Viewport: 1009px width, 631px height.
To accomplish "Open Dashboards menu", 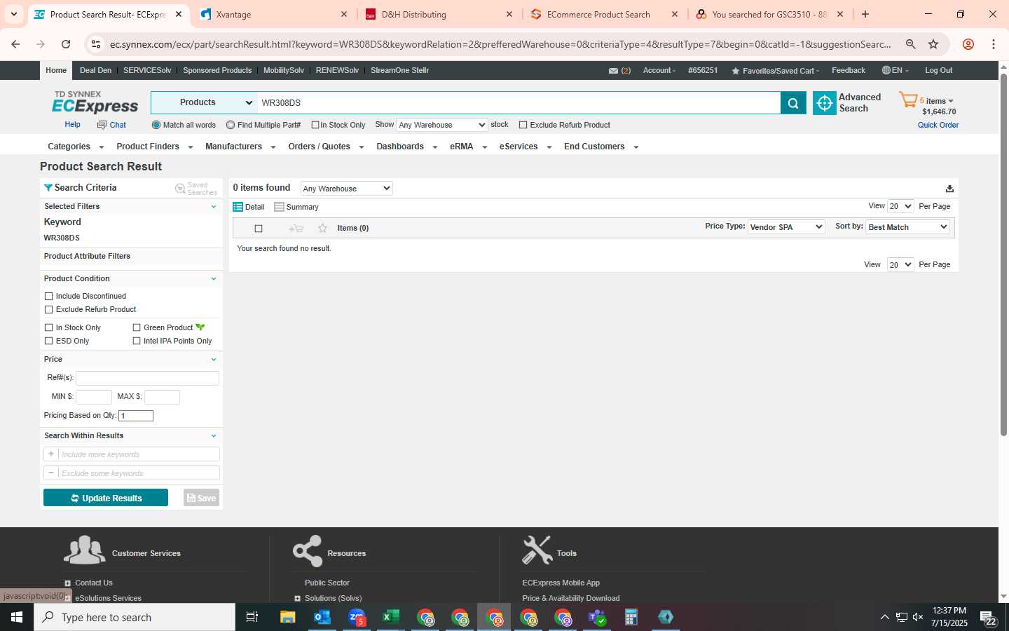I will 407,147.
